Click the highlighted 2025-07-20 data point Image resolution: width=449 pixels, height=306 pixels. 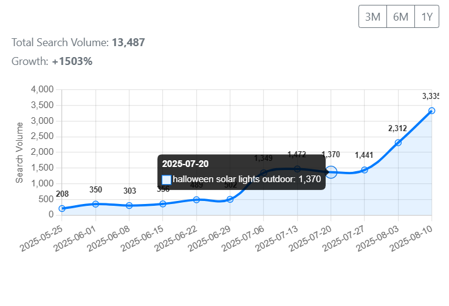[331, 172]
